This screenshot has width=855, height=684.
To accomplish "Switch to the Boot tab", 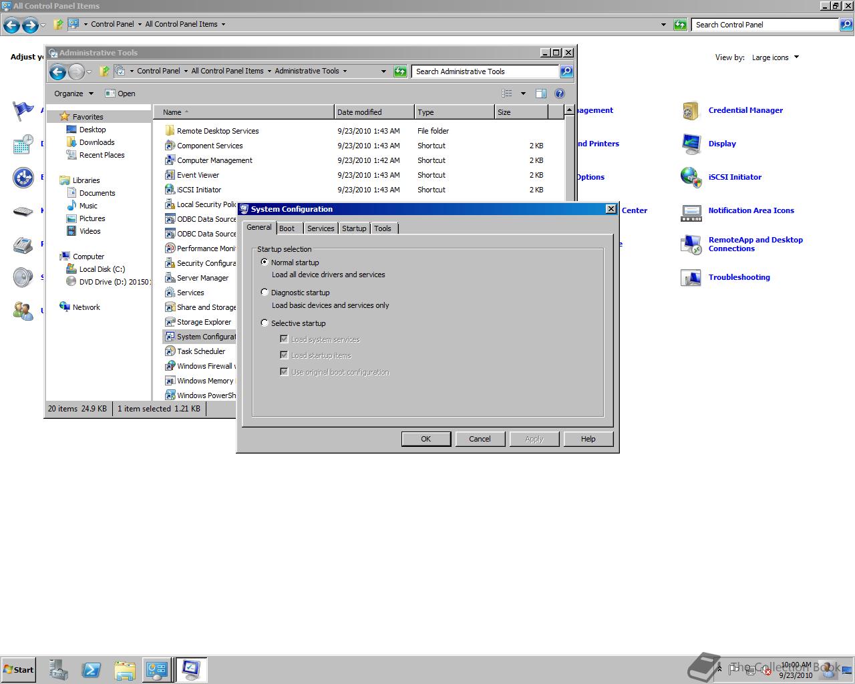I will pos(287,228).
